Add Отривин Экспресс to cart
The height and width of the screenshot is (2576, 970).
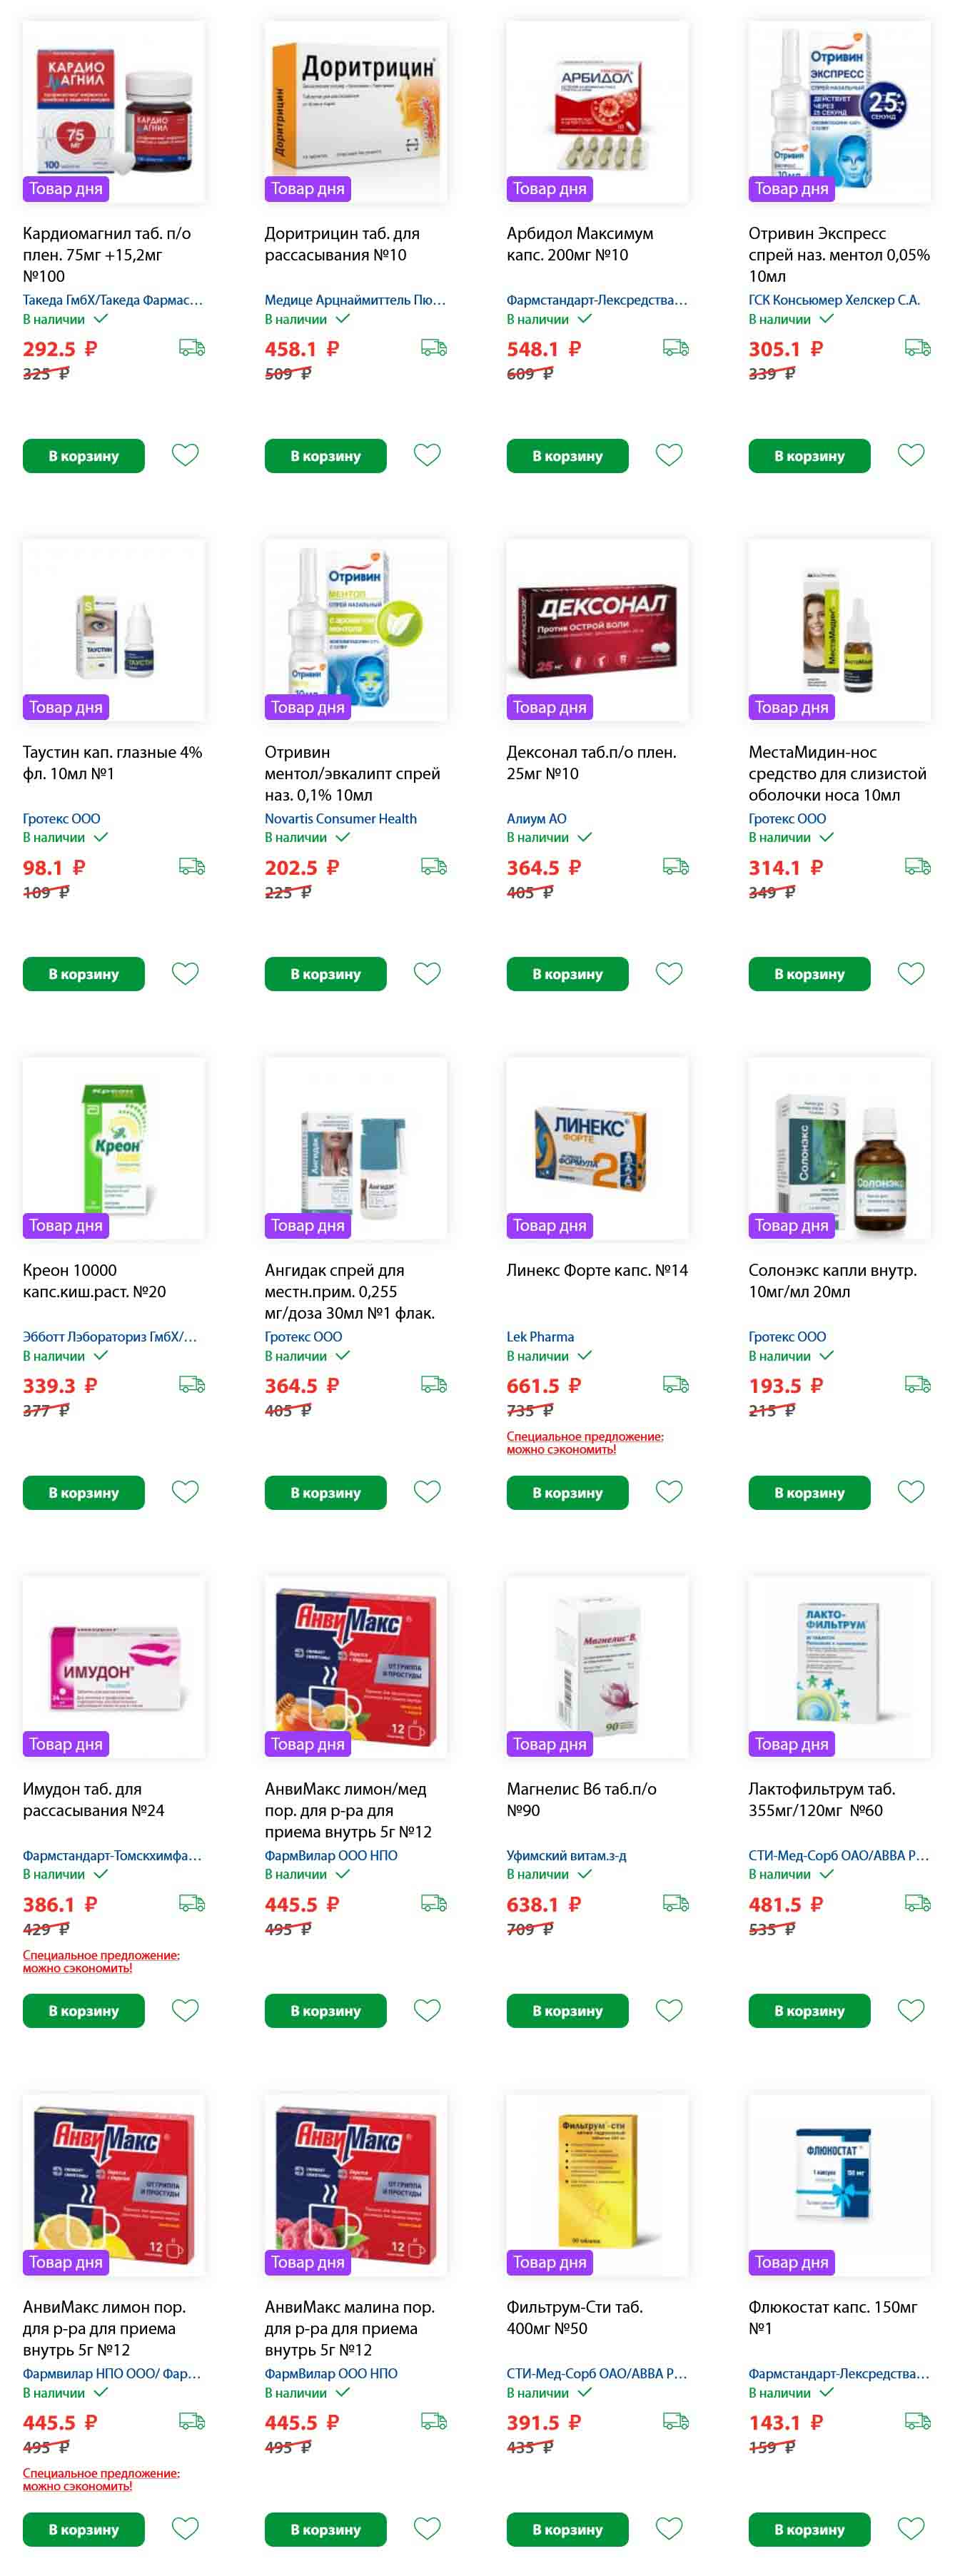(x=809, y=456)
